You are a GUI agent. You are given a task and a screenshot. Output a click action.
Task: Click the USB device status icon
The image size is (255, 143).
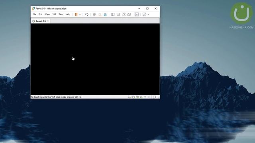tap(145, 97)
